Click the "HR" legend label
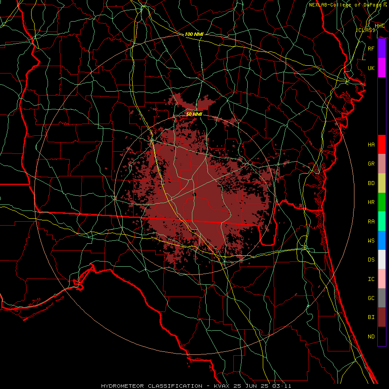 (x=371, y=202)
